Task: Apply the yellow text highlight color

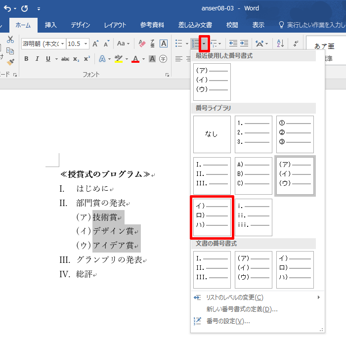Action: click(119, 59)
